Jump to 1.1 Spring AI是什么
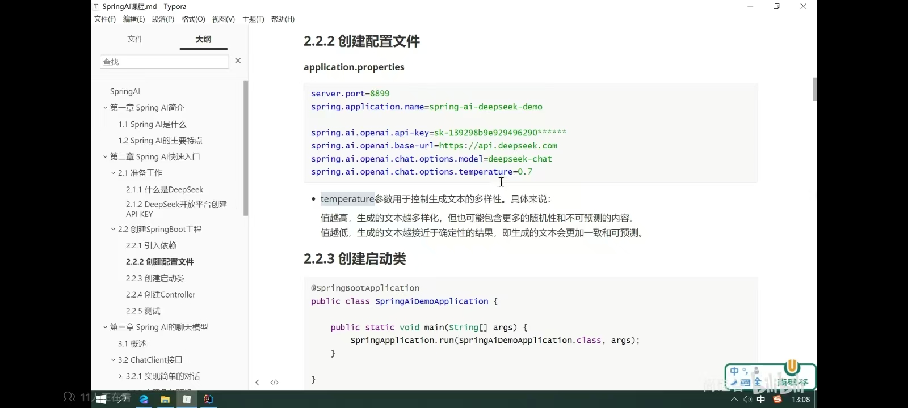This screenshot has height=408, width=908. click(152, 124)
